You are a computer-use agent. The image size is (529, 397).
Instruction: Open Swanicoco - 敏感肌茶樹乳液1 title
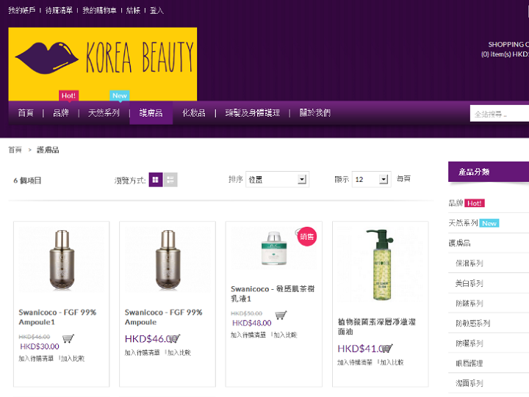[273, 294]
